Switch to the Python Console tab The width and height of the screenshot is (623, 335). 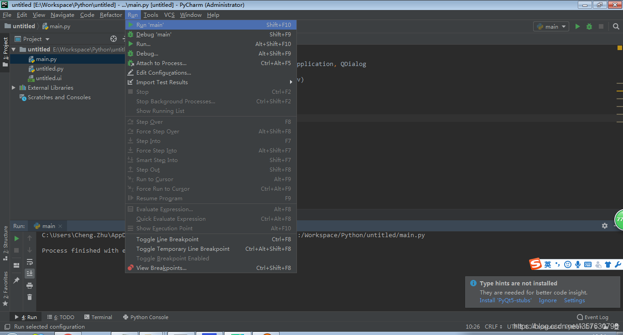point(145,317)
